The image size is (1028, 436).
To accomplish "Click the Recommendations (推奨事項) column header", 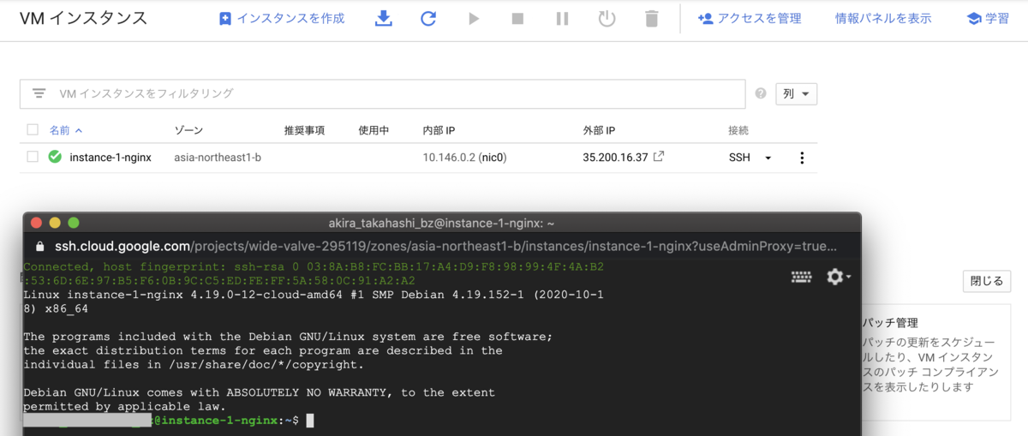I will click(304, 130).
